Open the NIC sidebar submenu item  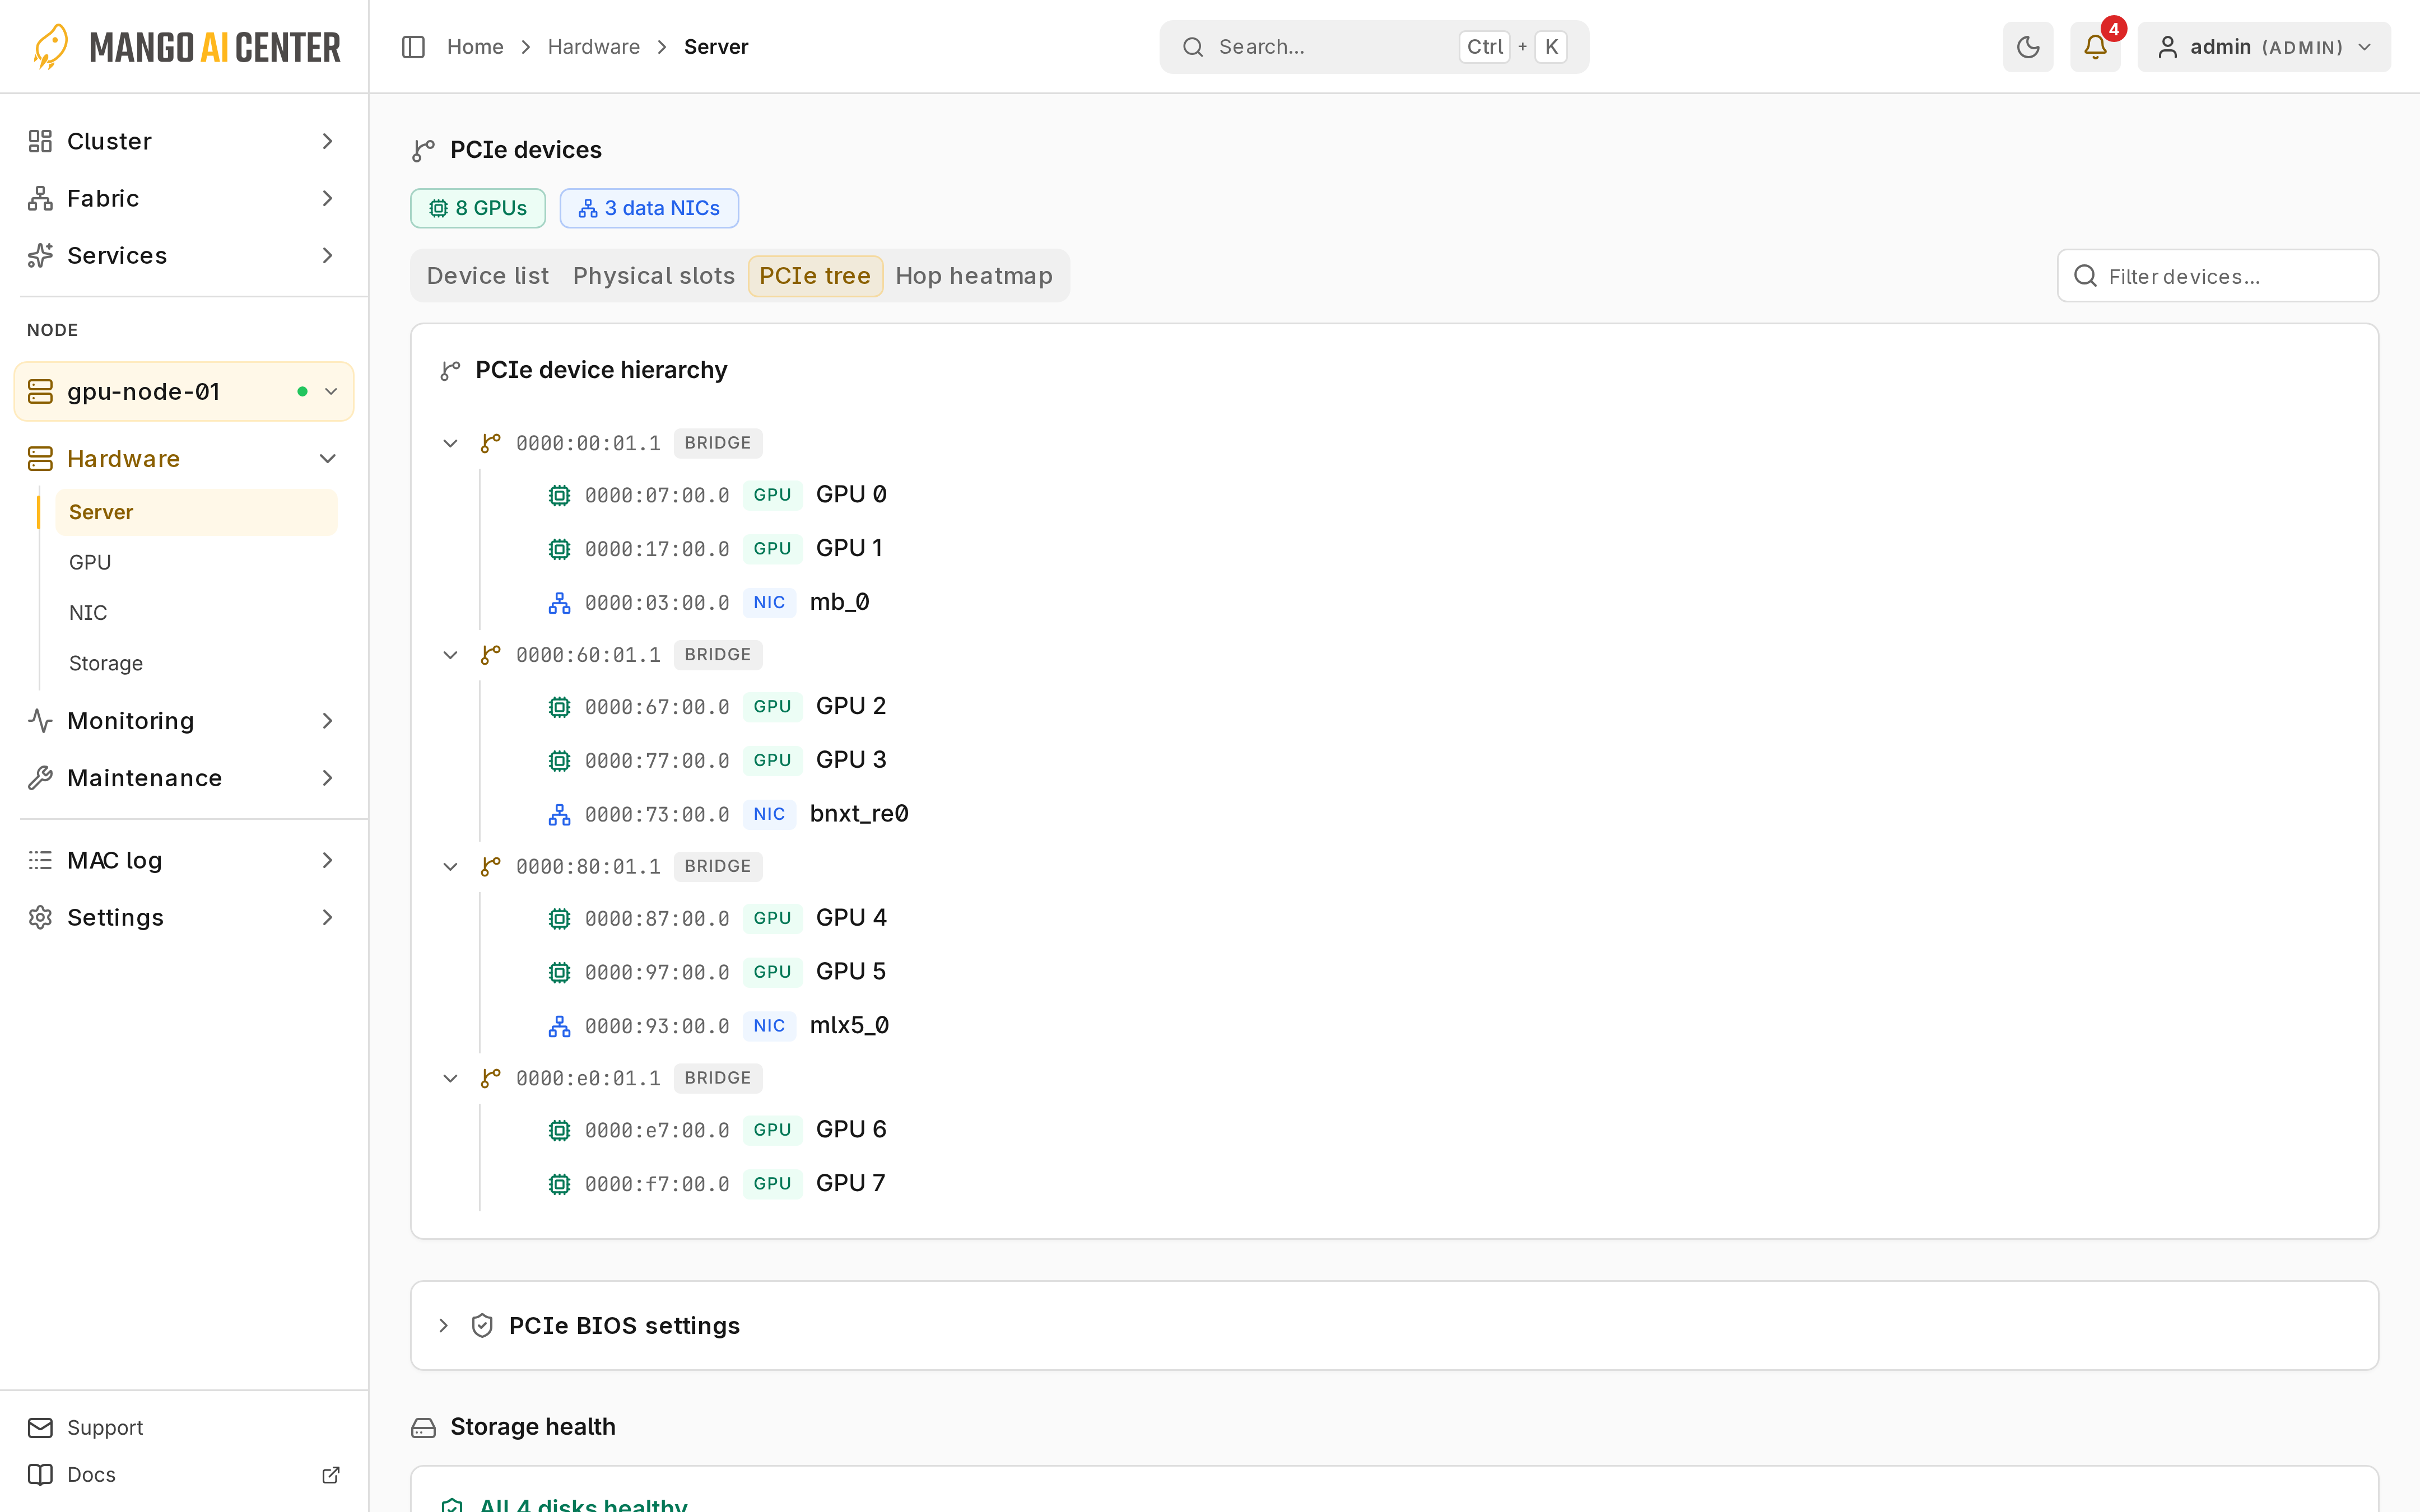point(196,613)
